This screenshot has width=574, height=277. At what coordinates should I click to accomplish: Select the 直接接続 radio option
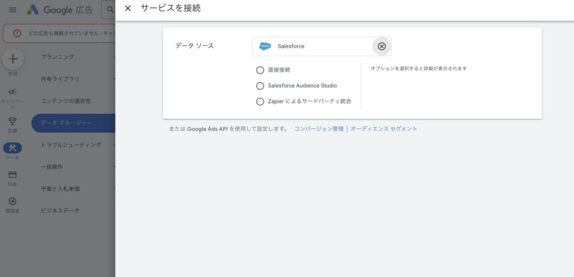pos(260,70)
